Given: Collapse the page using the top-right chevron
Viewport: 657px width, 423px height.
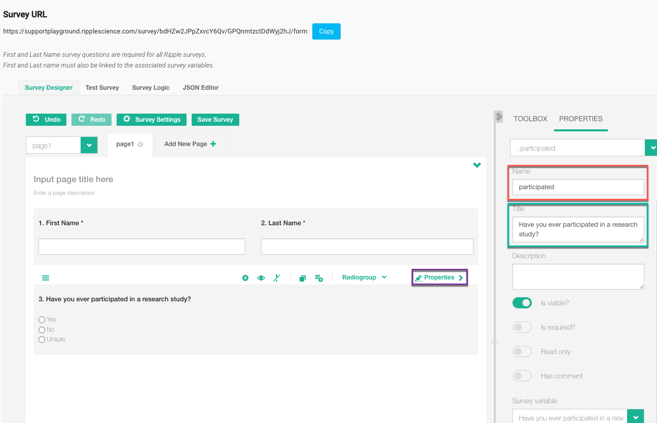Looking at the screenshot, I should [477, 165].
